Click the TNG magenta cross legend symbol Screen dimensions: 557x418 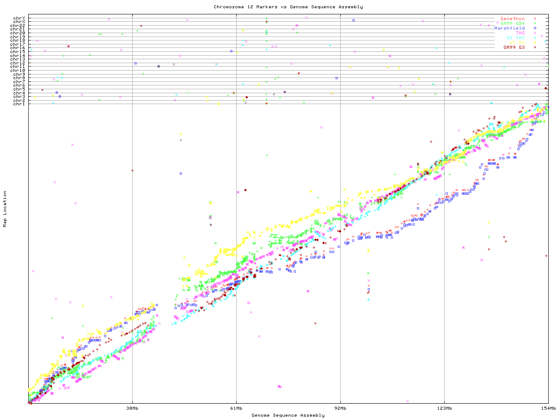pos(535,33)
